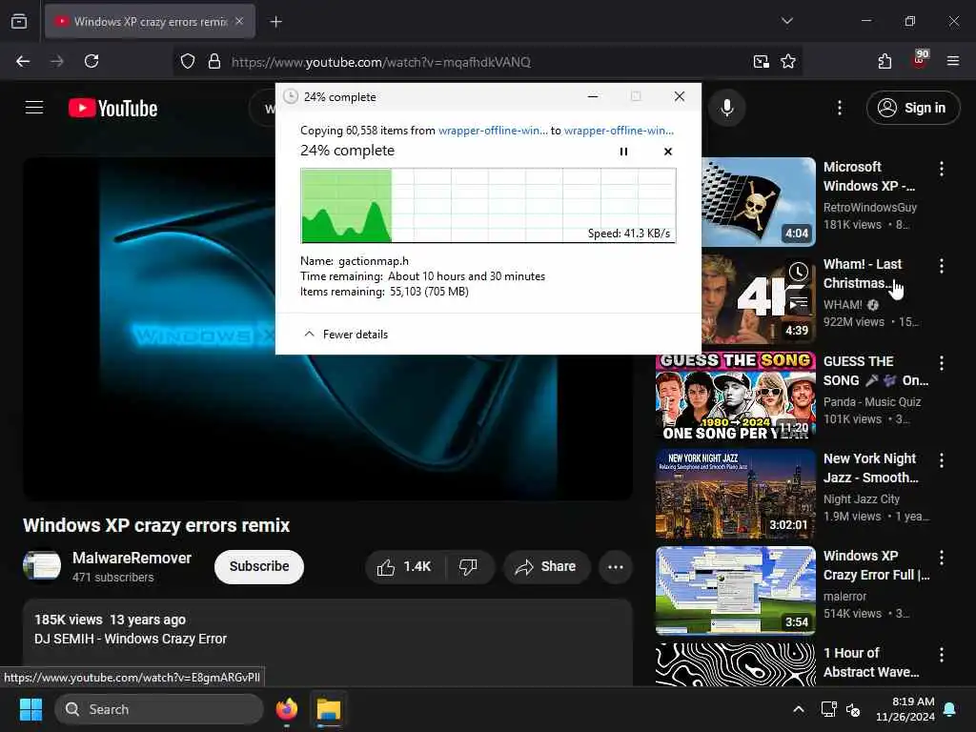Share the video
The height and width of the screenshot is (732, 976).
546,566
